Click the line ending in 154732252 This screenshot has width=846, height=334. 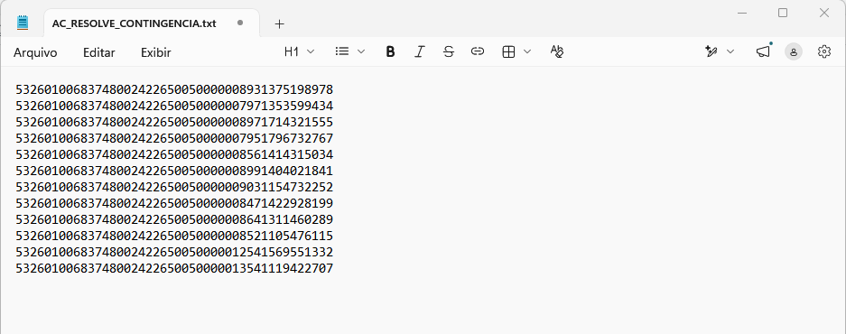click(174, 187)
